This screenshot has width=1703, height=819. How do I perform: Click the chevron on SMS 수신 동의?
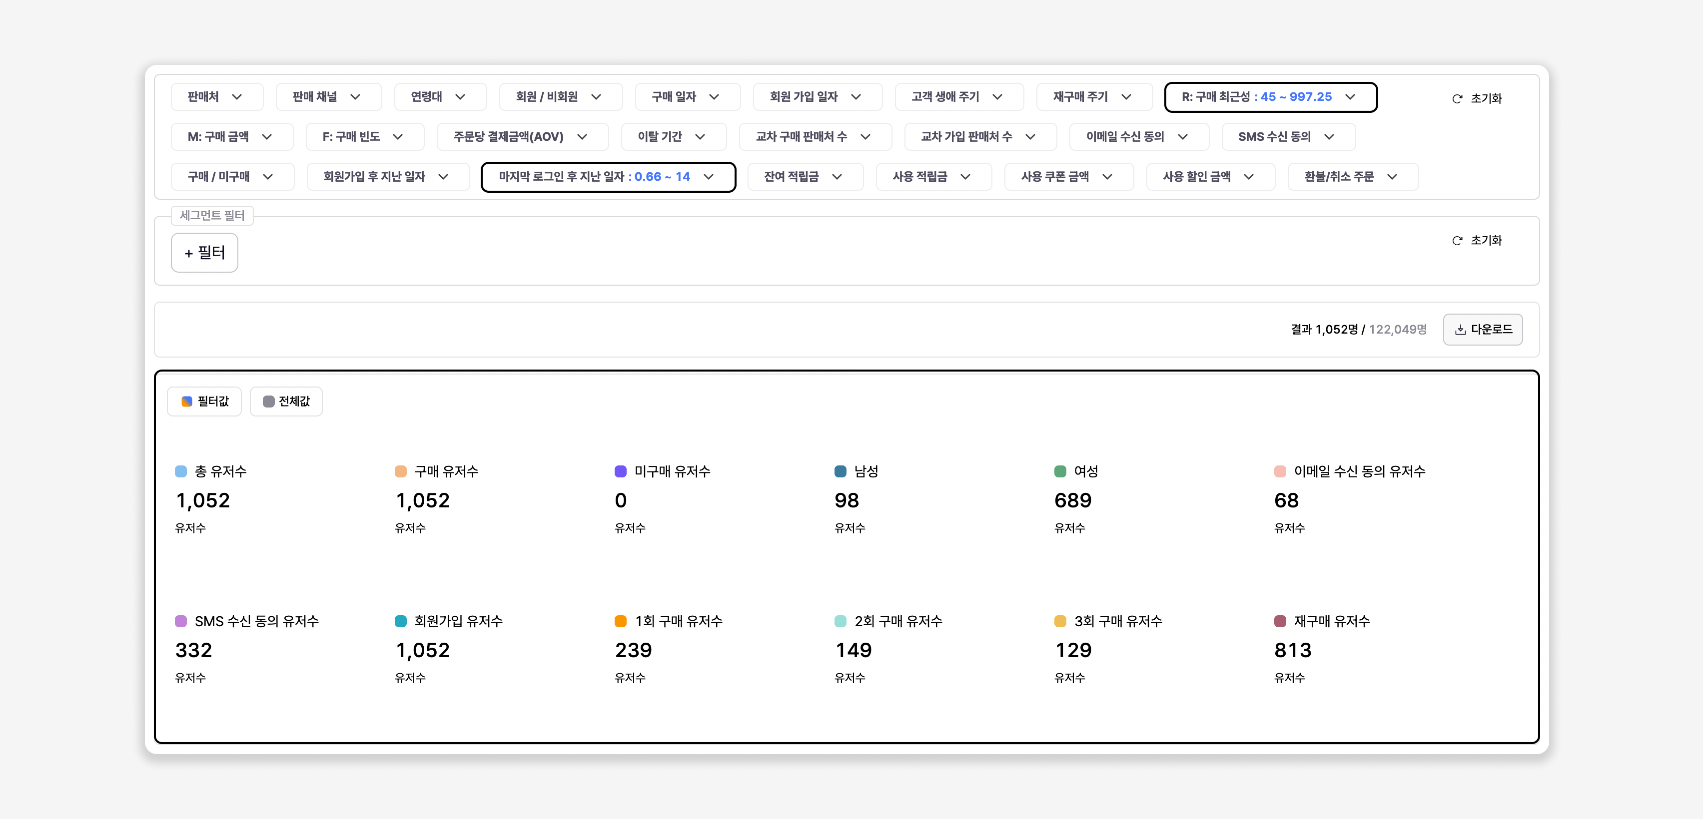pyautogui.click(x=1330, y=137)
